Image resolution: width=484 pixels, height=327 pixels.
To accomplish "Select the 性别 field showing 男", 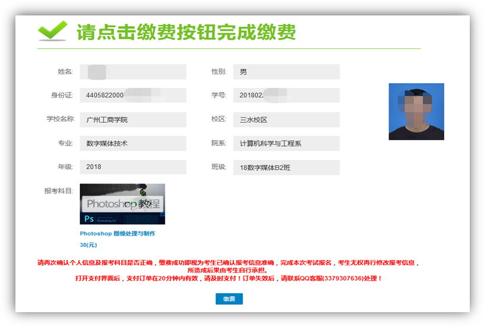I will 286,72.
